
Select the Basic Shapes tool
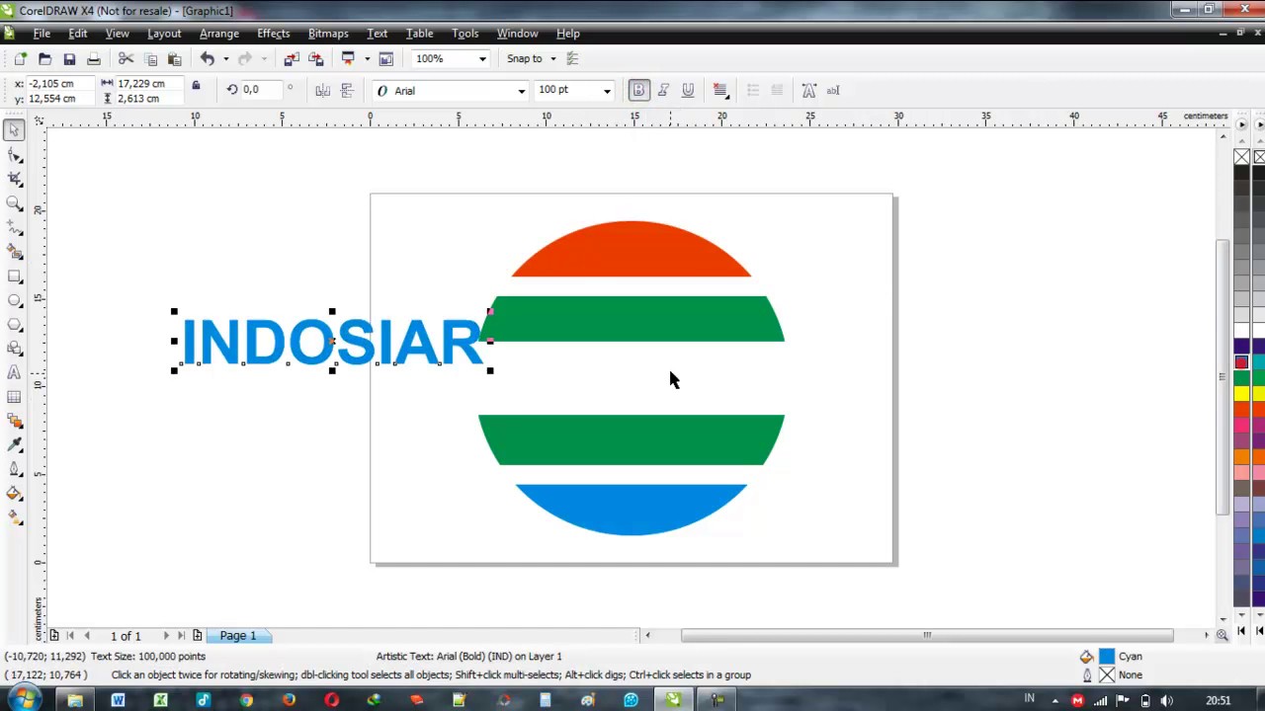click(14, 349)
